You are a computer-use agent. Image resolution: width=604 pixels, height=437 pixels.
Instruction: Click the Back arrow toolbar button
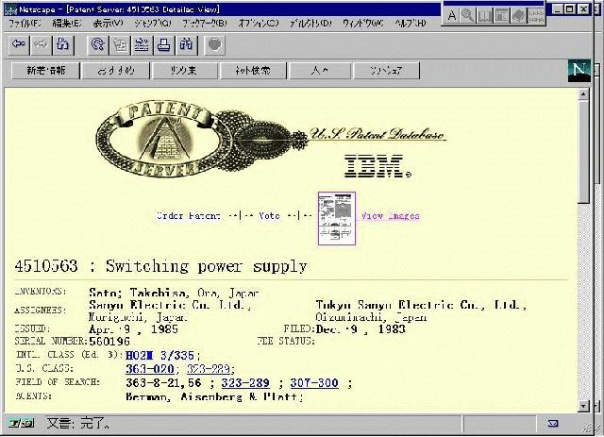(18, 43)
